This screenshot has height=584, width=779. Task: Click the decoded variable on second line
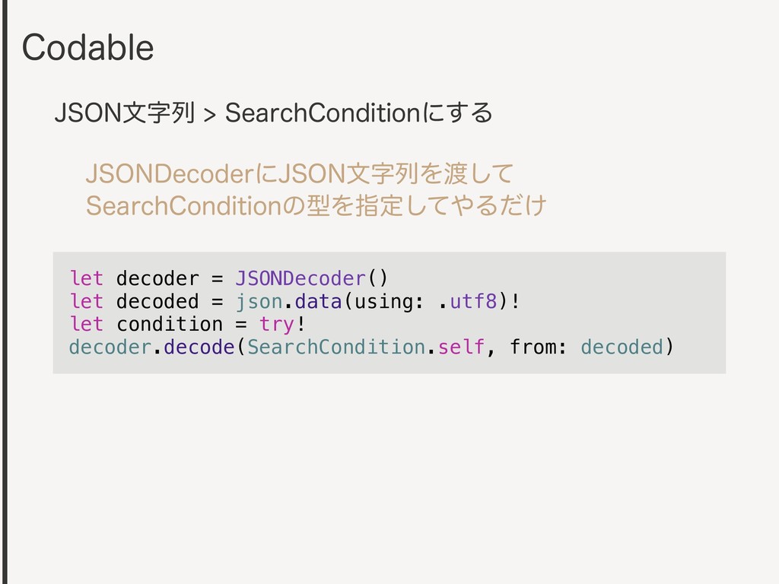(157, 301)
